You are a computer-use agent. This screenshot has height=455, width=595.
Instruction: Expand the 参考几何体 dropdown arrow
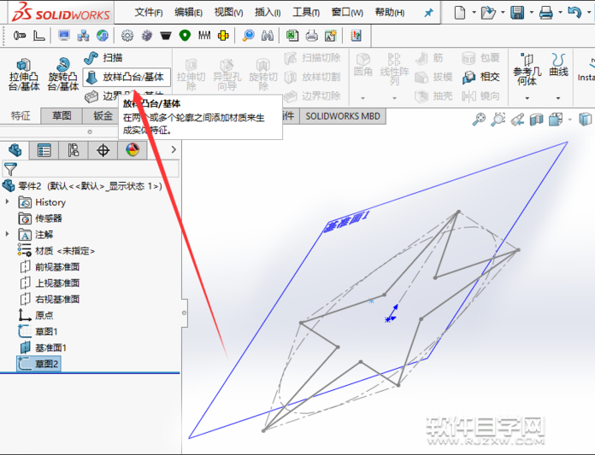click(527, 98)
